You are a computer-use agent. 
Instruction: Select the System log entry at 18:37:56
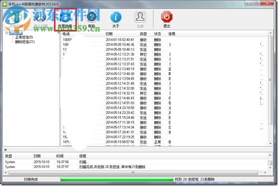point(136,162)
